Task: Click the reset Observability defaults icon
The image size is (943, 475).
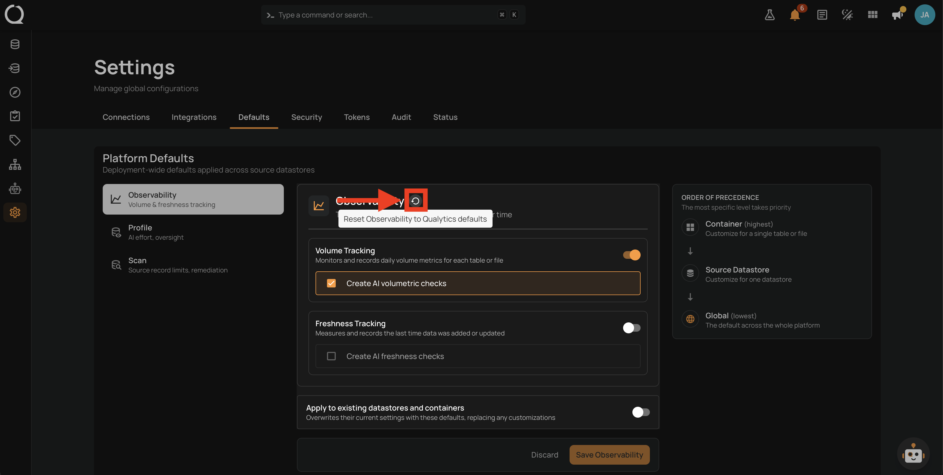Action: click(x=415, y=201)
